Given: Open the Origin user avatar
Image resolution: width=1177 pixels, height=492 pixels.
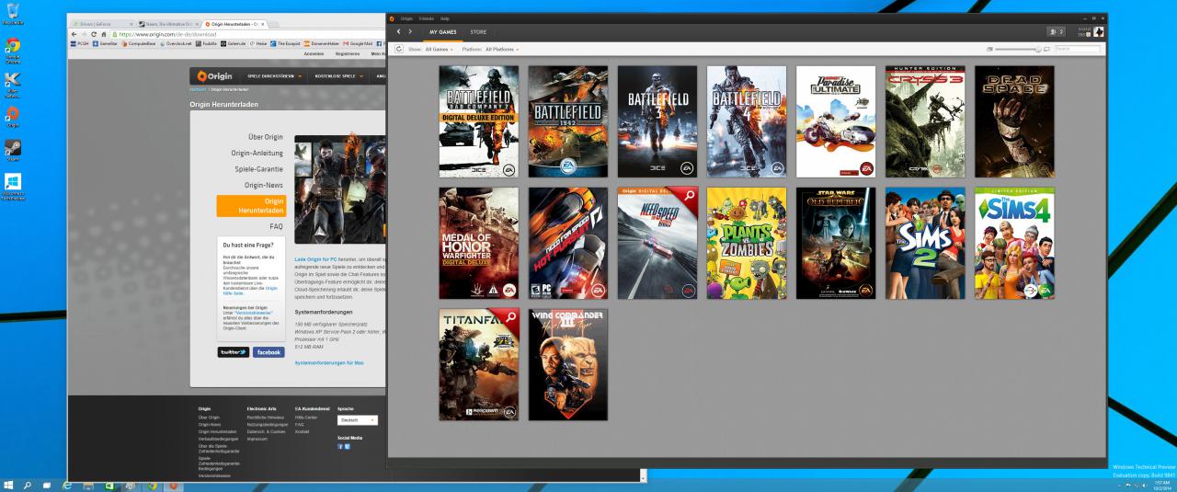Looking at the screenshot, I should tap(1098, 32).
